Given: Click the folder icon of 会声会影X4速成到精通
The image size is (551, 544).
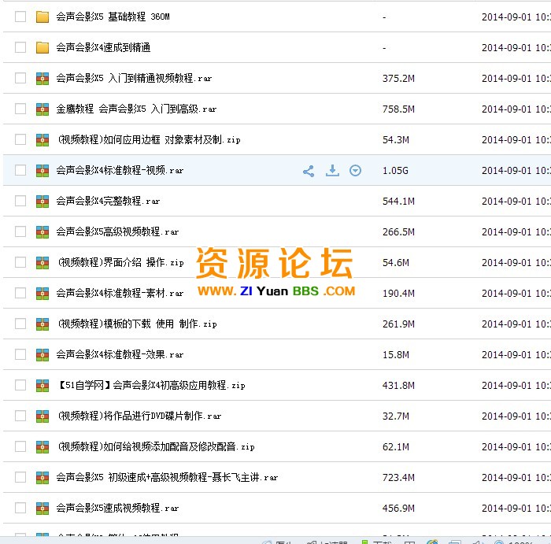Looking at the screenshot, I should (43, 47).
